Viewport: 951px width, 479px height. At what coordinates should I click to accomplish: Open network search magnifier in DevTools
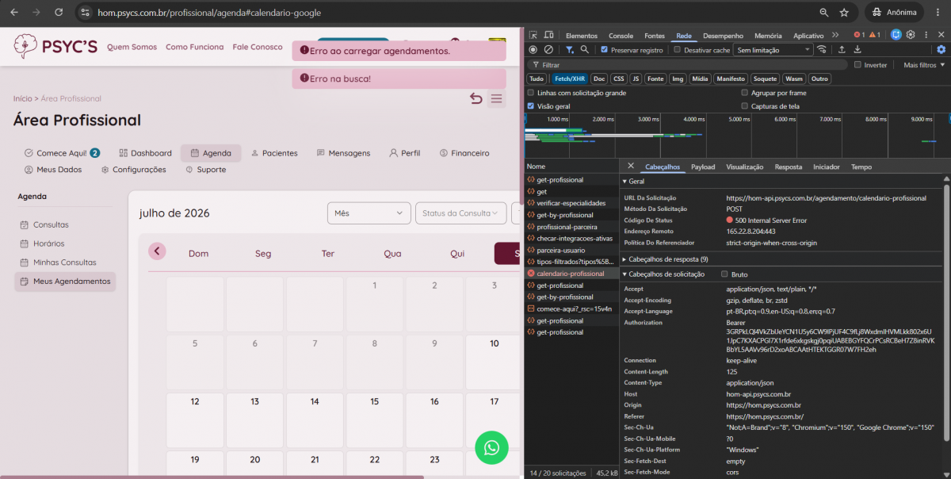coord(585,49)
